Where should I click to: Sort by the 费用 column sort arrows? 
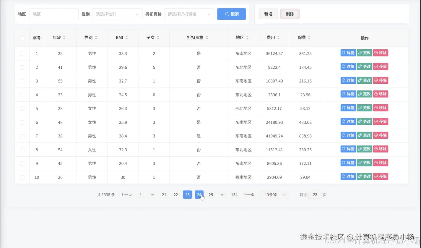(279, 38)
